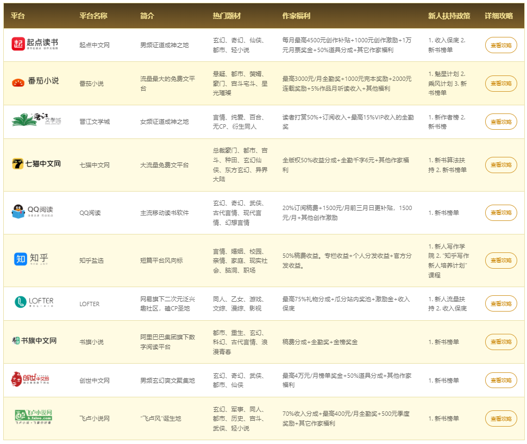Open 查看攻略 for 起点中文网
Screen dimensions: 527x444
[x=500, y=46]
